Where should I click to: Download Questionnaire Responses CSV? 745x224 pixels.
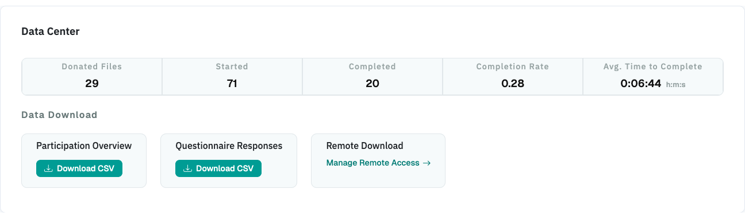click(218, 168)
